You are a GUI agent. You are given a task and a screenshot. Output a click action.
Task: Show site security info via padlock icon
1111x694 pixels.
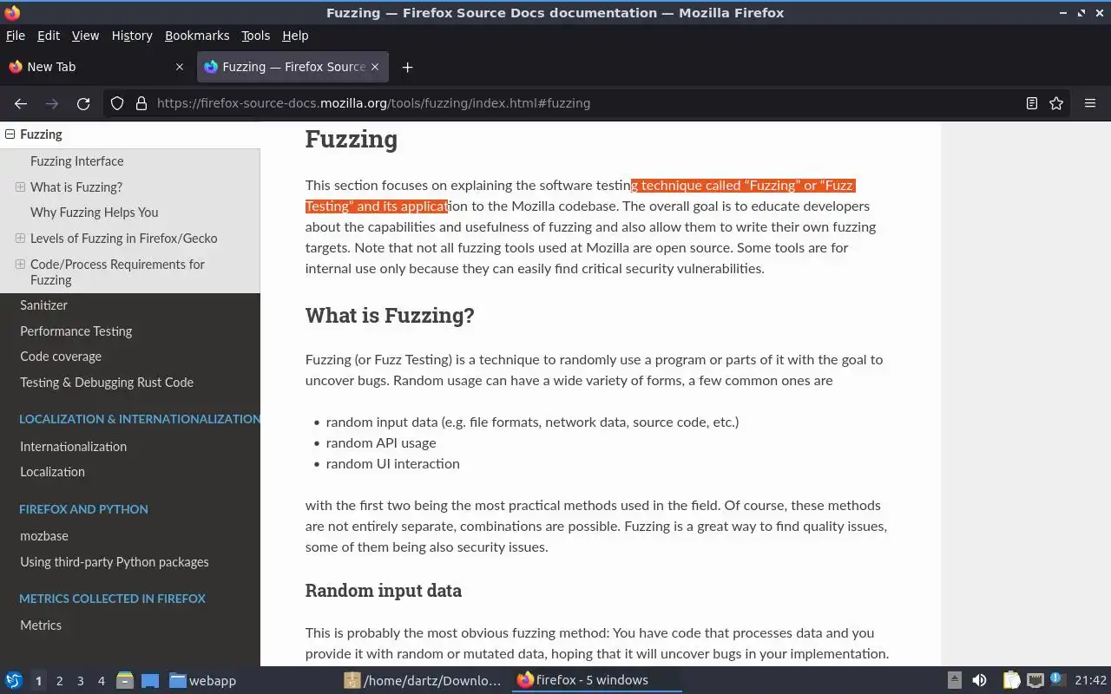(141, 103)
